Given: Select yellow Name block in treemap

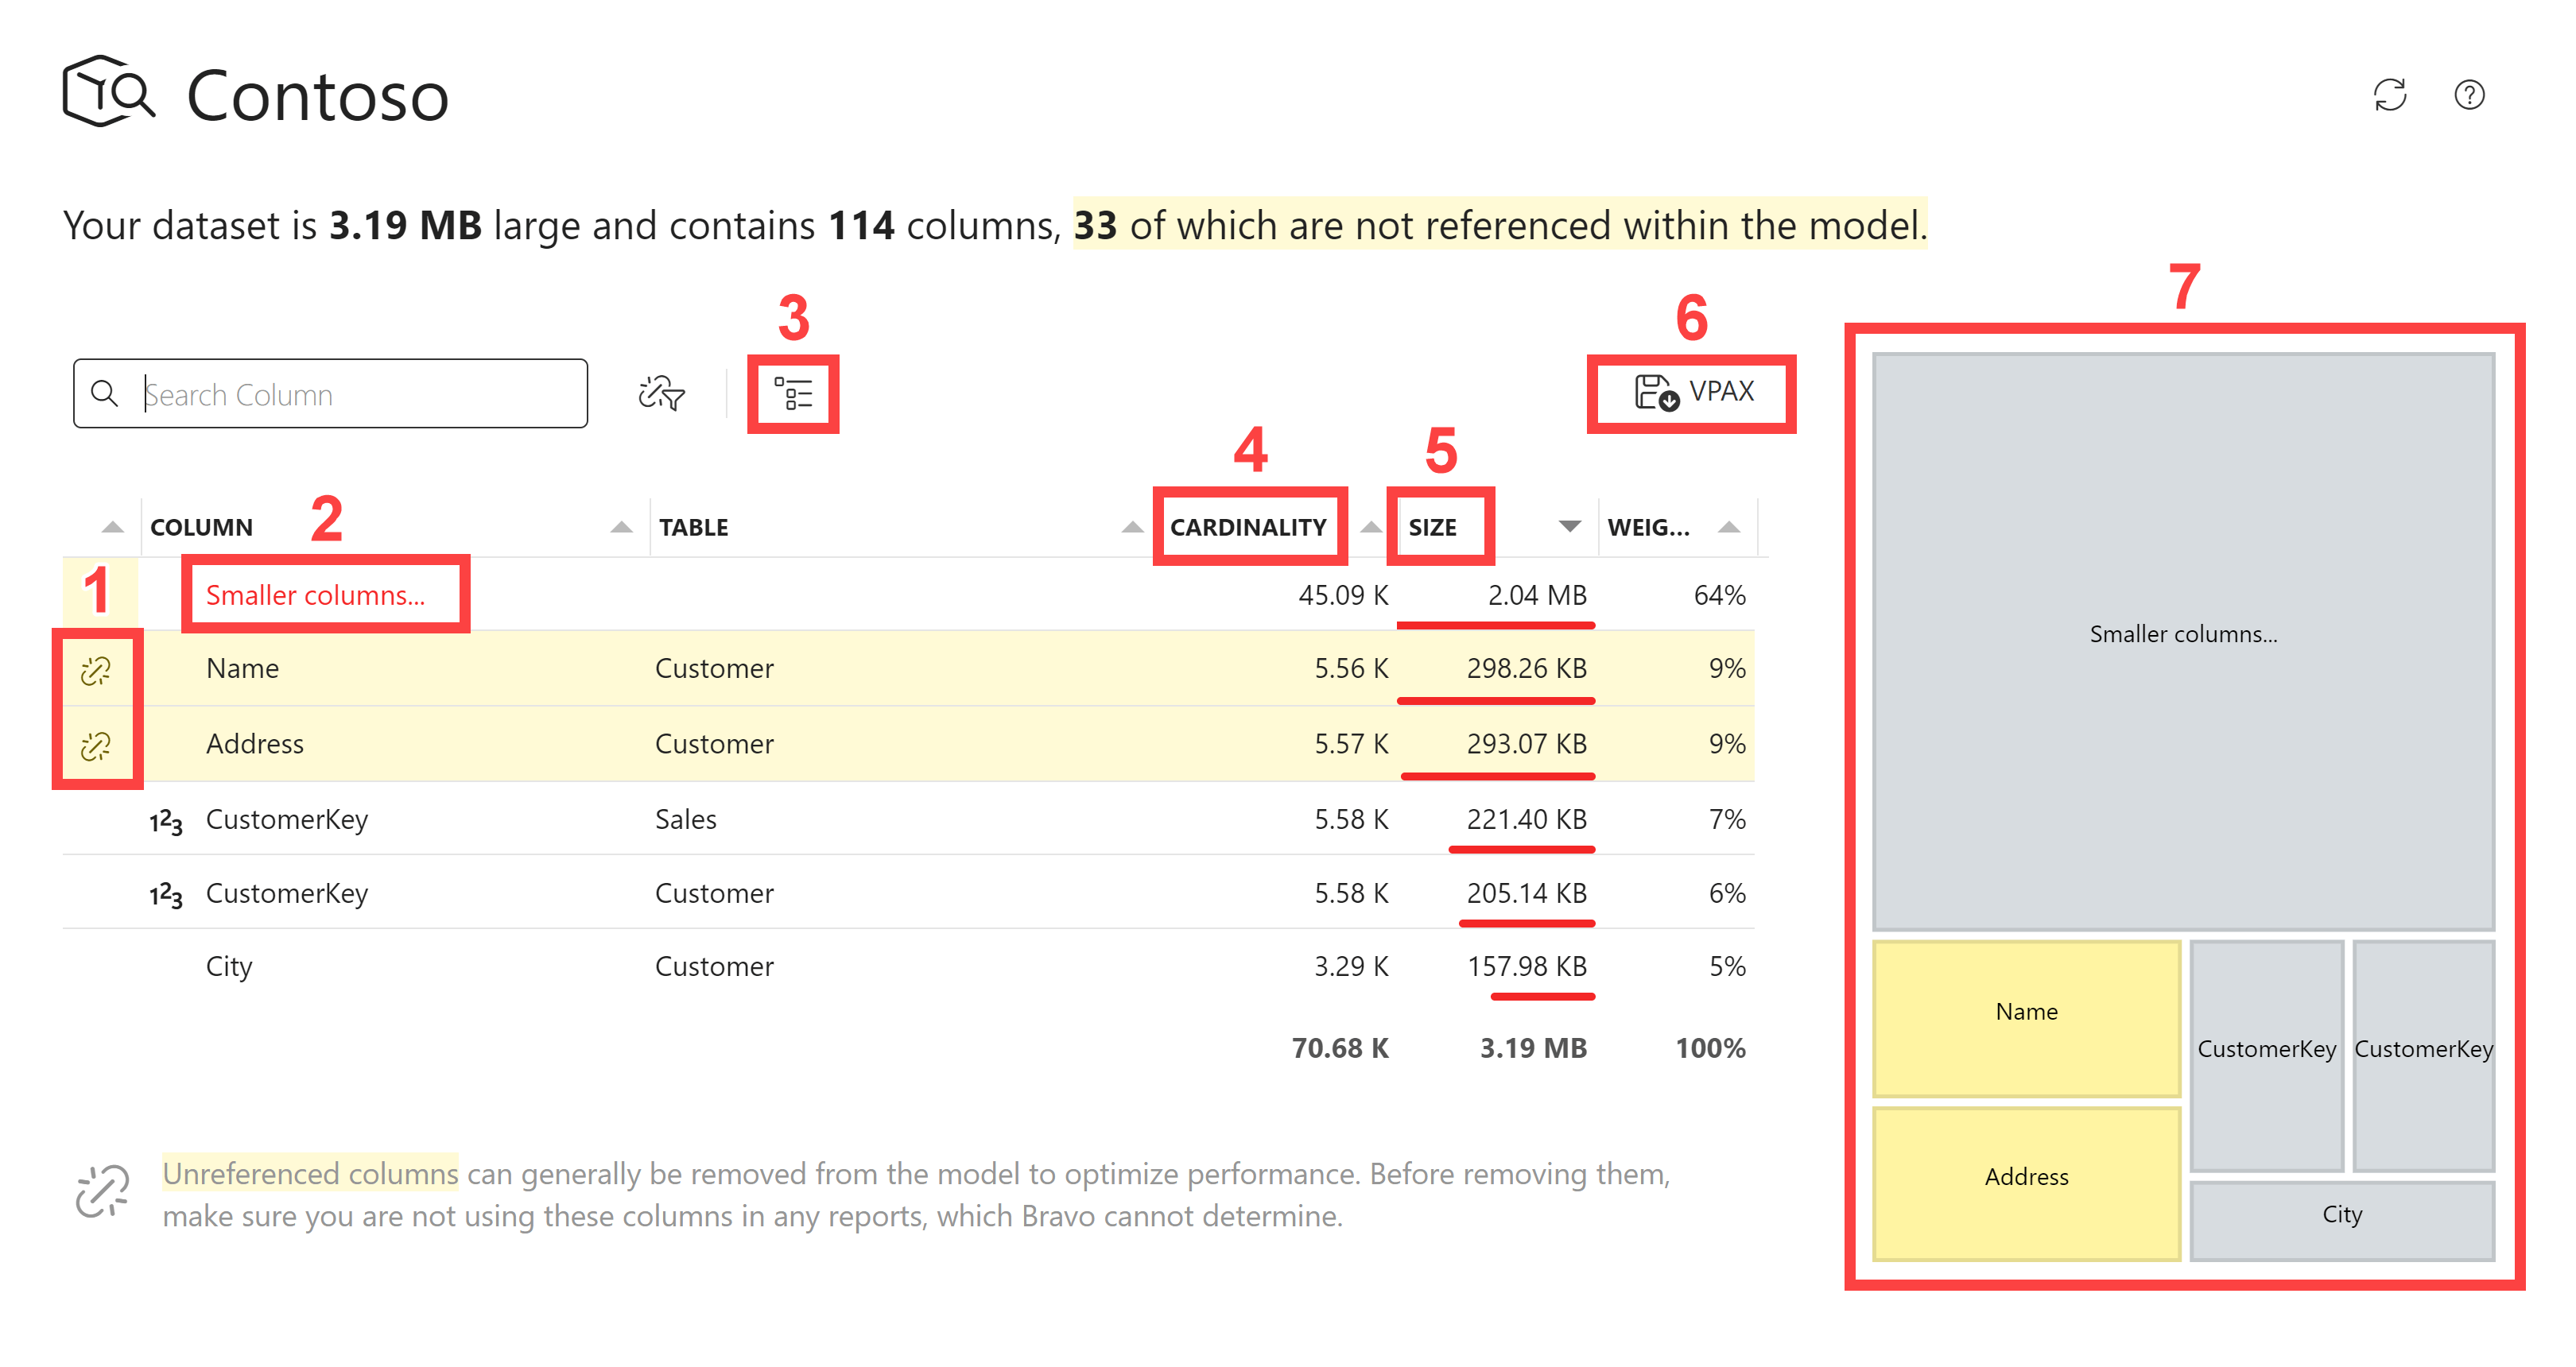Looking at the screenshot, I should click(2025, 1017).
